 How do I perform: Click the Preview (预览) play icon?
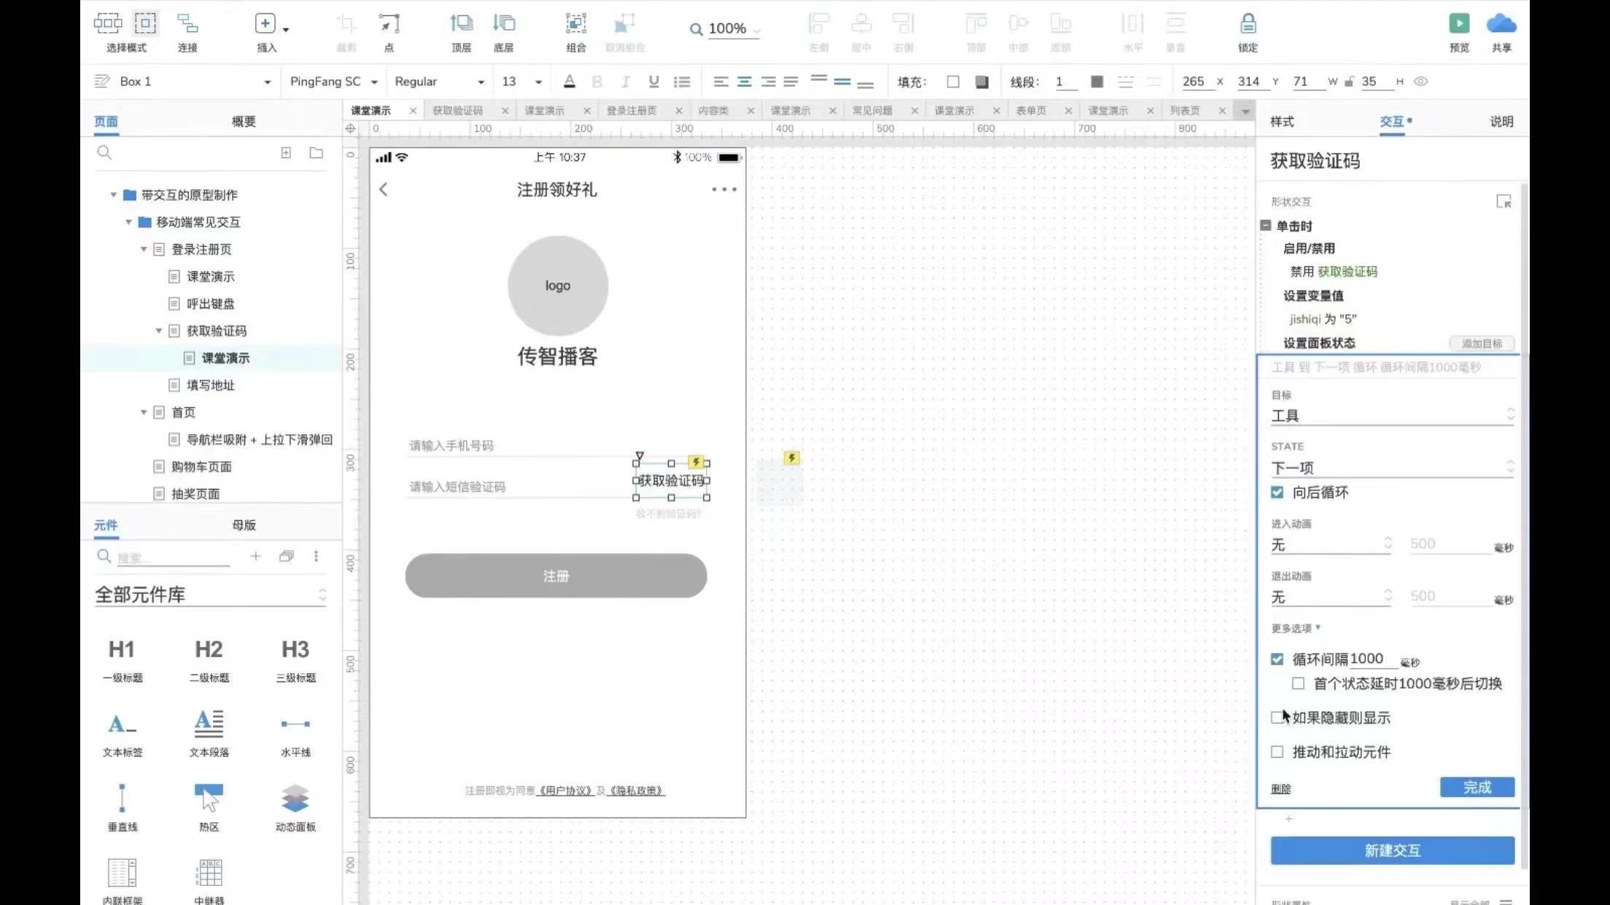[x=1459, y=24]
